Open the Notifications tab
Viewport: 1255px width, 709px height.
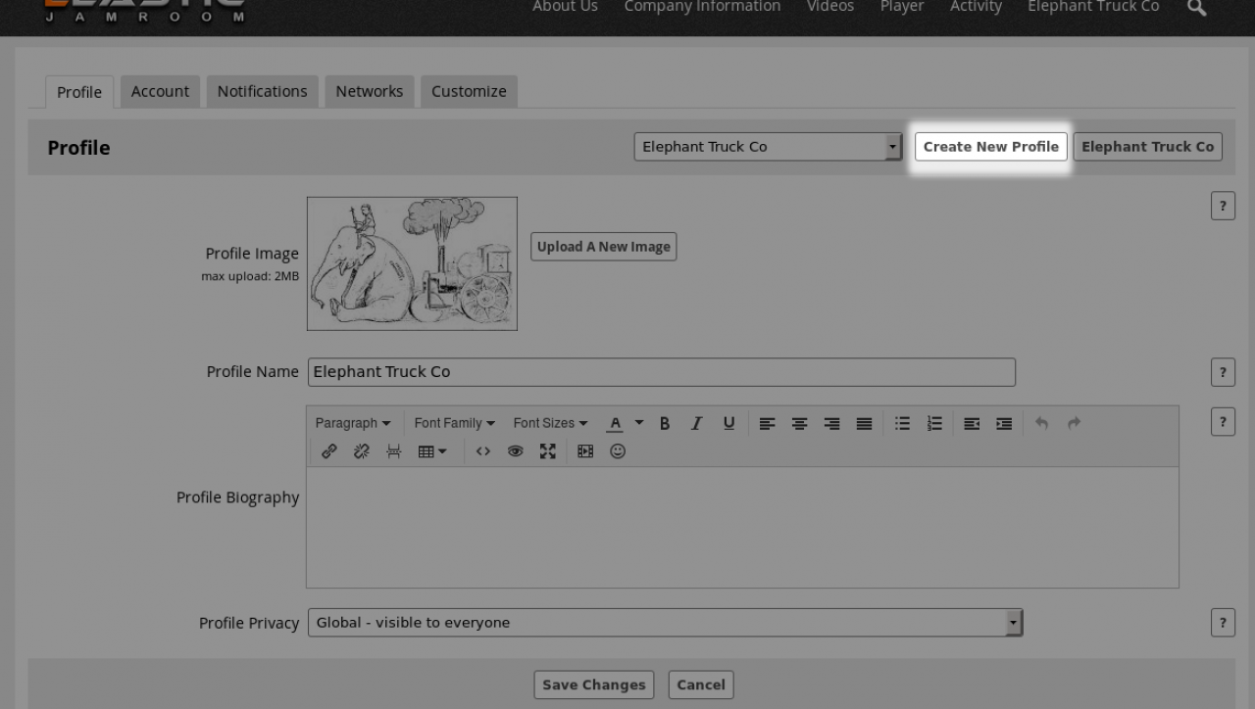pos(262,91)
